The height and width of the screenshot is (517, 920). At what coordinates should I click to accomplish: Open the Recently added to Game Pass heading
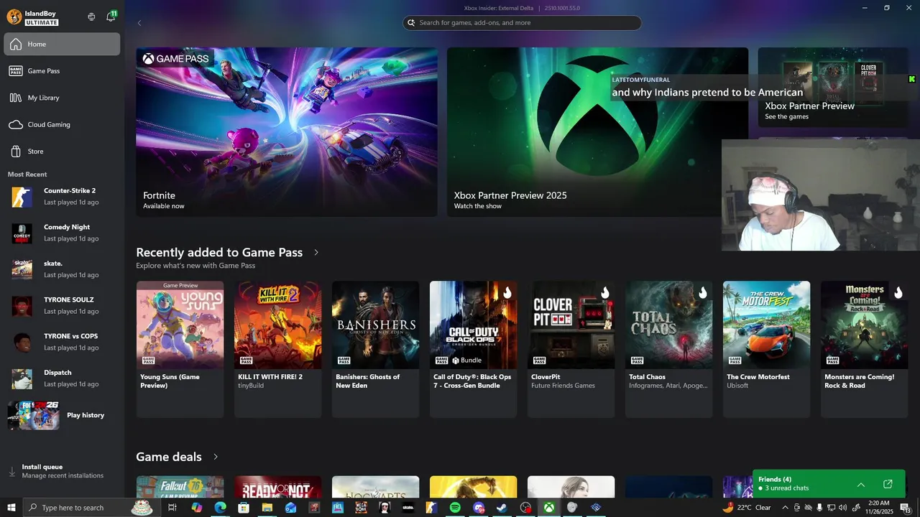[x=219, y=253]
